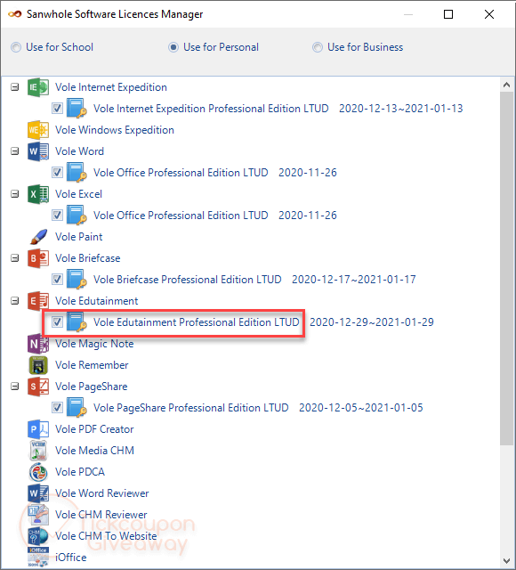Collapse the Vole Word node
Viewport: 516px width, 570px height.
tap(14, 151)
